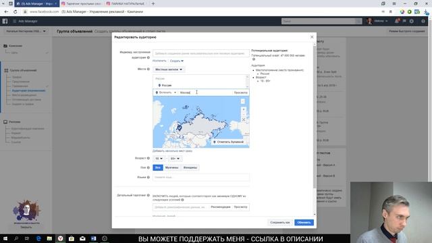Select Кампания section in left sidebar
Image resolution: width=432 pixels, height=243 pixels.
15,46
